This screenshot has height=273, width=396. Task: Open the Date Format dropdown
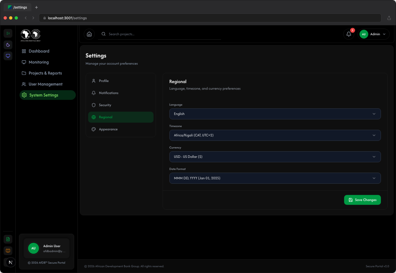pos(275,178)
